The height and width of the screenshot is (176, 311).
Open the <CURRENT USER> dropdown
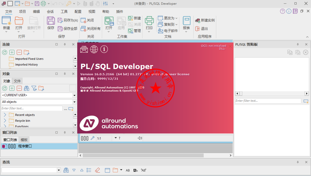click(74, 95)
